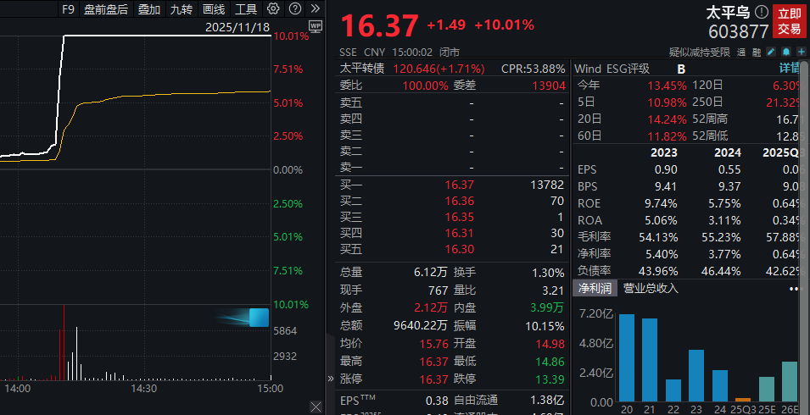This screenshot has height=415, width=810.
Task: Open the 叠加 overlay menu
Action: [149, 8]
